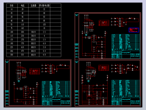
Task: Click the thermal relay value 3.8
Action: pos(44,47)
